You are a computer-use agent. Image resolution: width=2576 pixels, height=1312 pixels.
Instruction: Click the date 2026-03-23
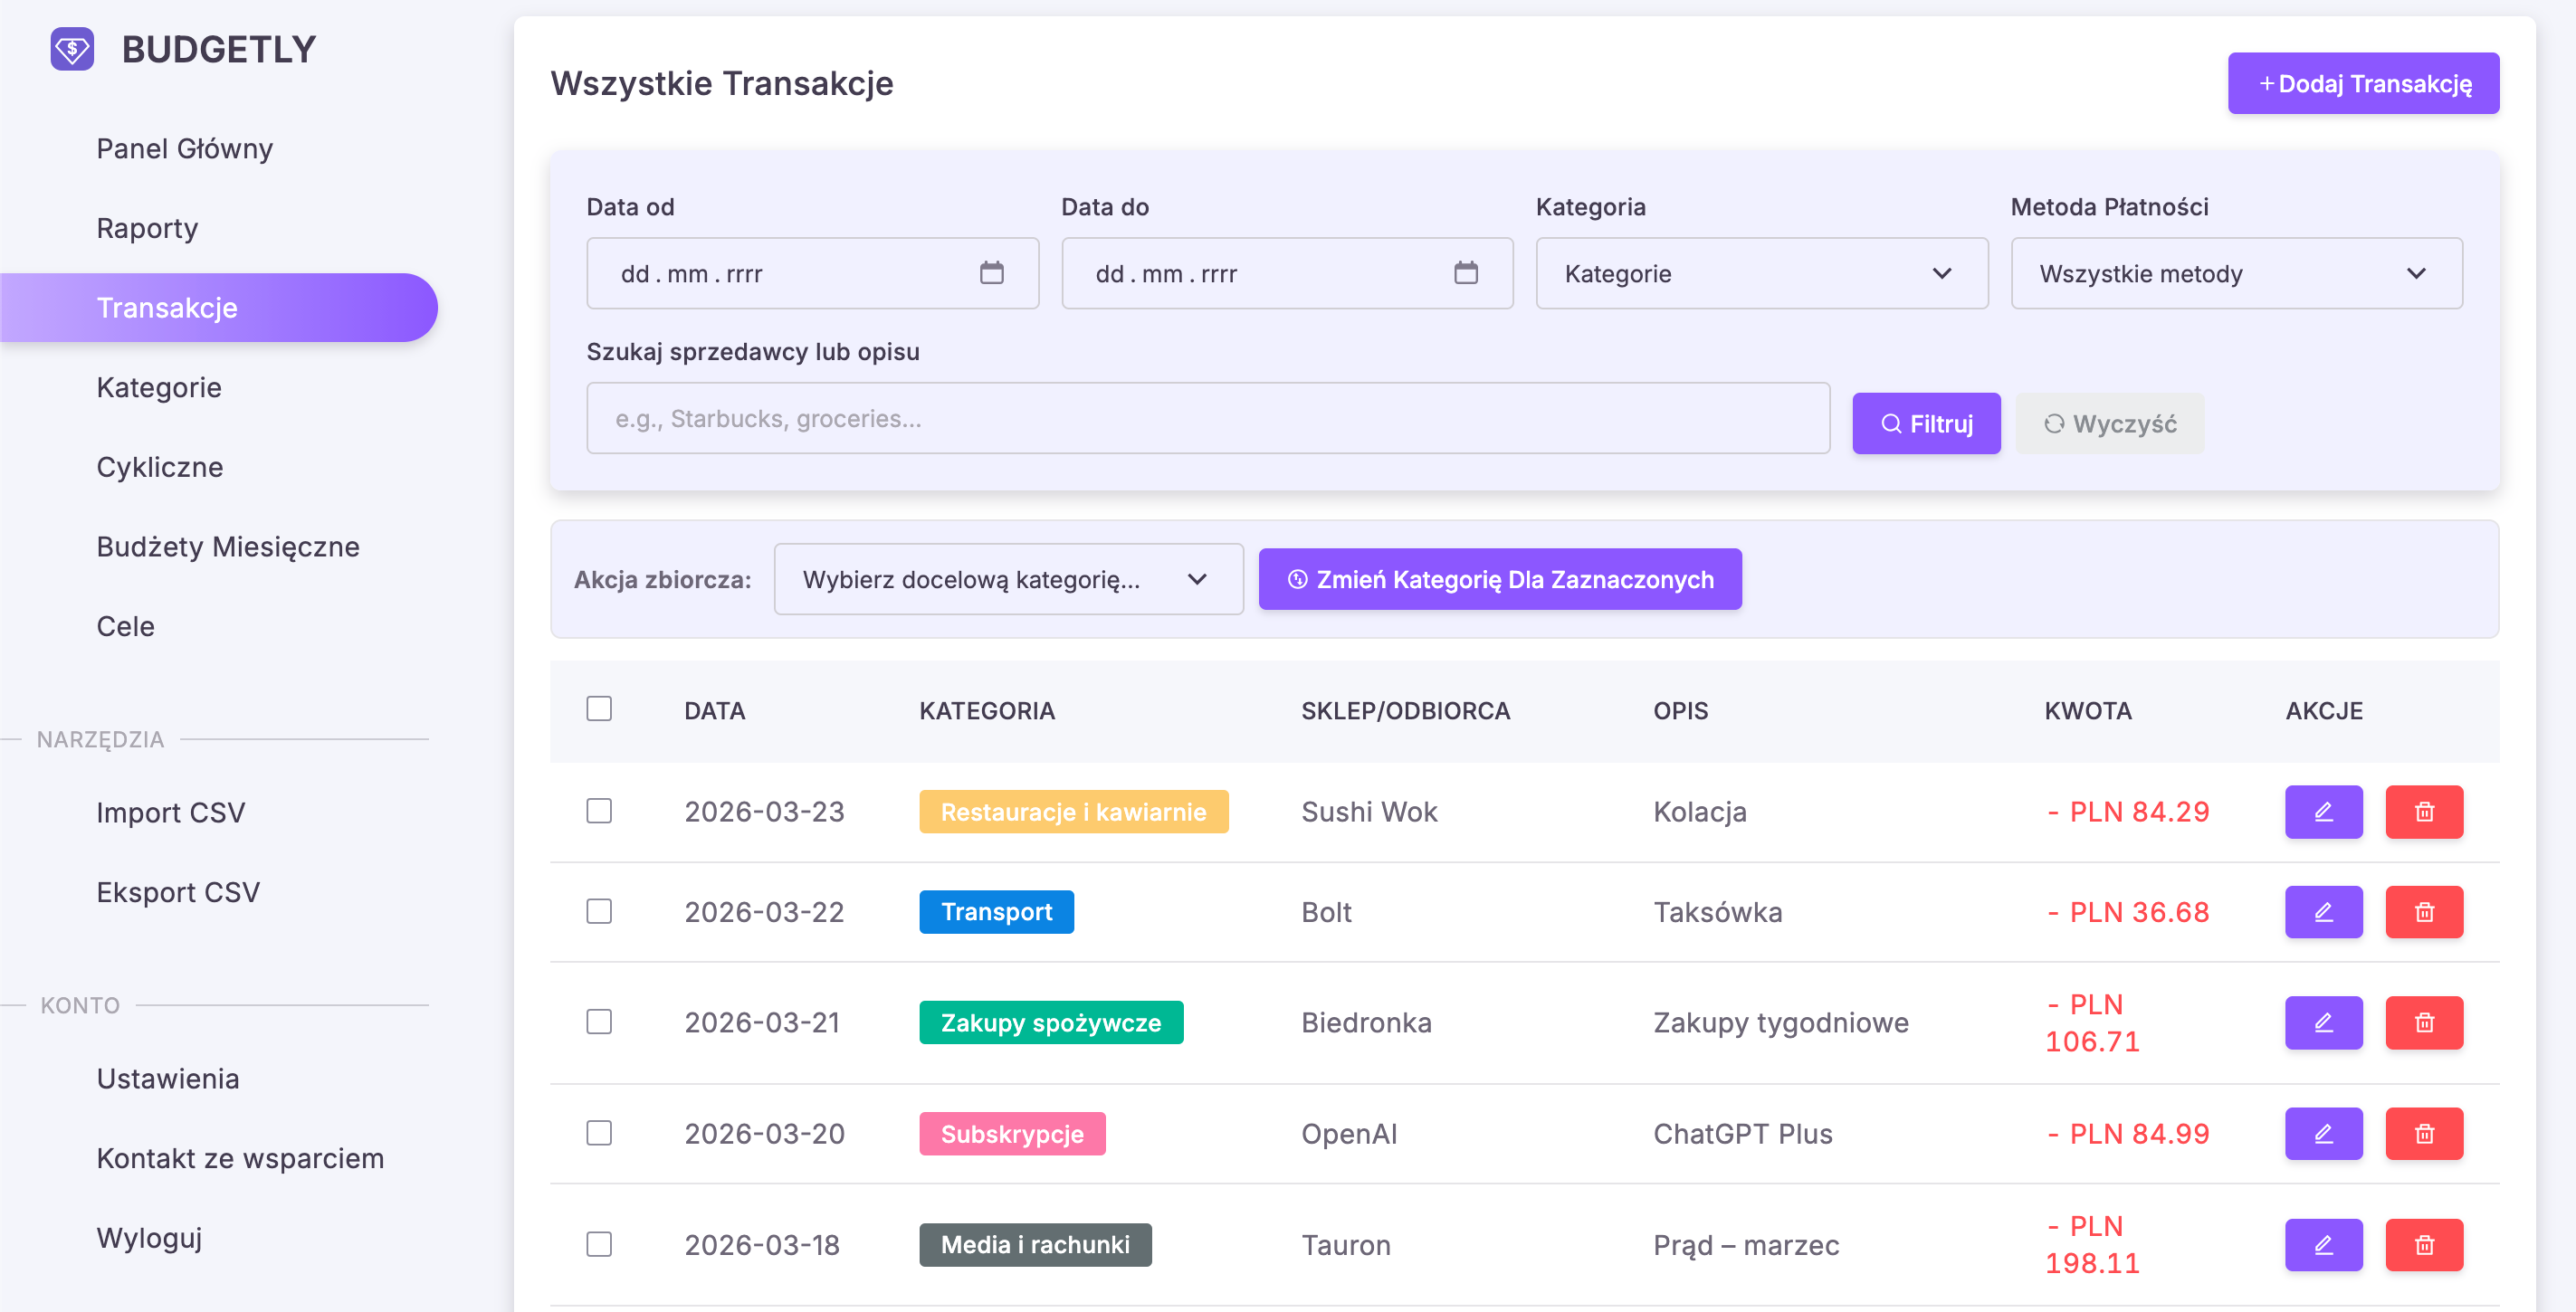pyautogui.click(x=764, y=811)
